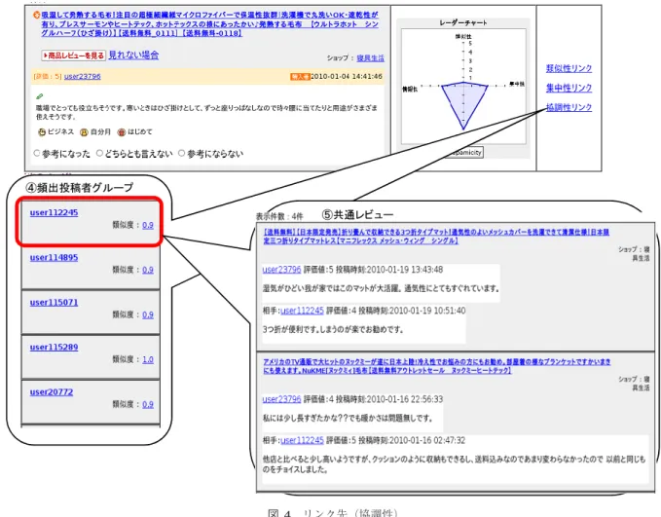The image size is (661, 517).
Task: Click the レーダーチャート heading
Action: tap(462, 22)
